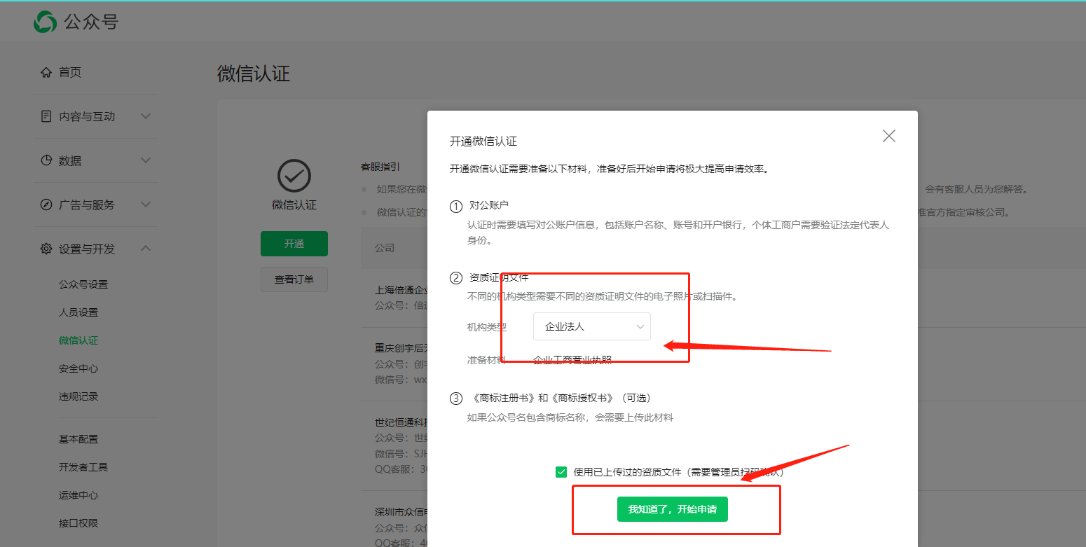Toggle 使用已上传过的资质文件 checkbox
This screenshot has height=547, width=1086.
point(561,472)
